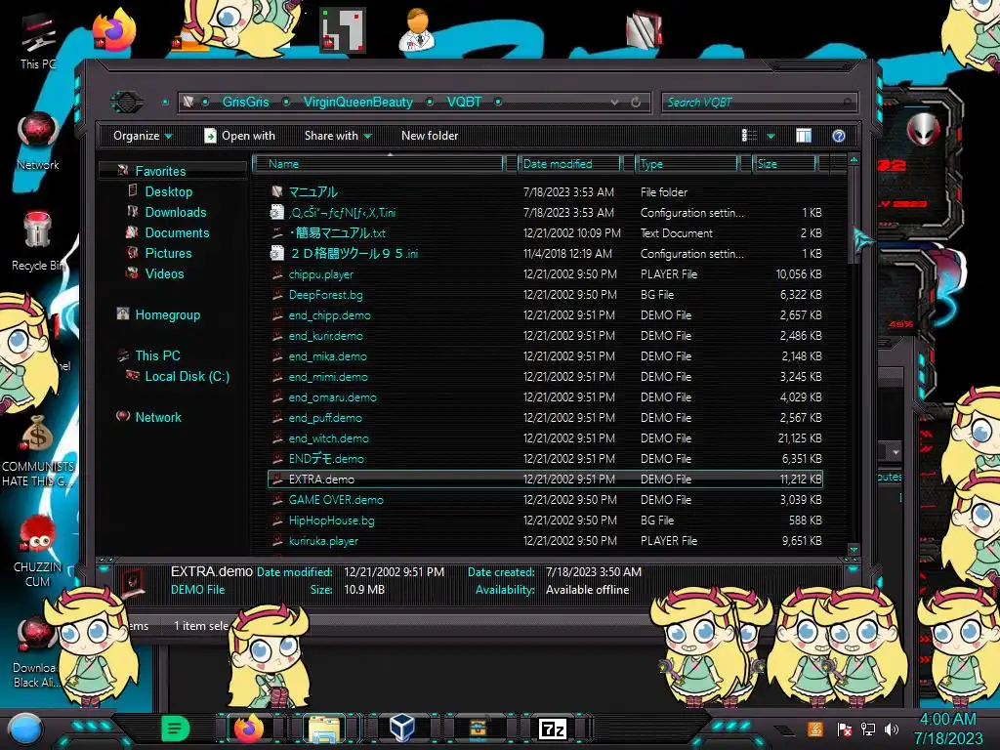The image size is (1000, 750).
Task: Click scroll down arrow of file list
Action: [x=854, y=549]
